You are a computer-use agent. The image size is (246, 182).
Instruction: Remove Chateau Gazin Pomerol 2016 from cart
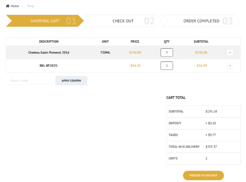coord(230,53)
